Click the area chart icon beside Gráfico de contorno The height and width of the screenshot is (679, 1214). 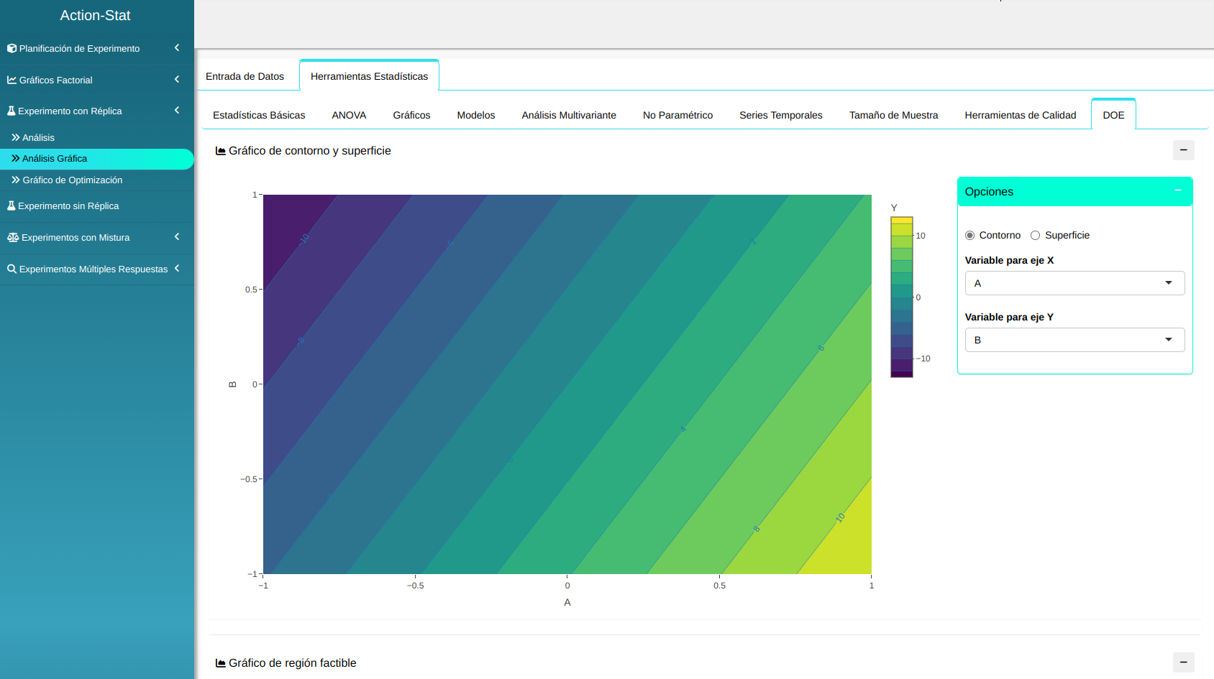pyautogui.click(x=221, y=151)
